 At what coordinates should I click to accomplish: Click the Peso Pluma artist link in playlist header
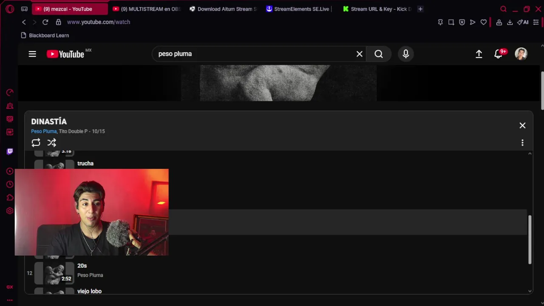44,131
